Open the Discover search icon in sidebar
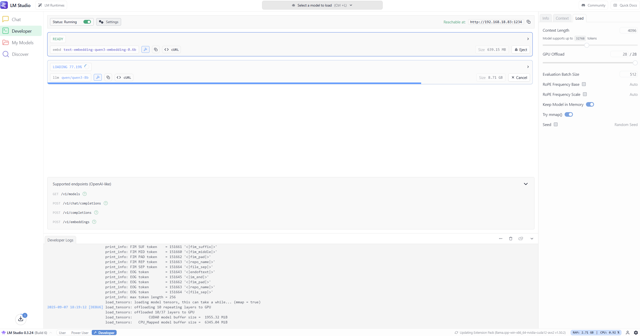This screenshot has width=640, height=336. [x=6, y=54]
